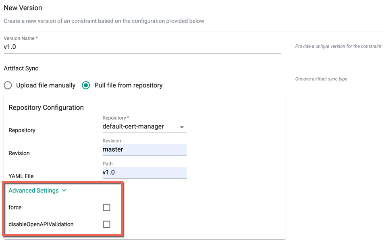Viewport: 384px width, 243px height.
Task: Click the 'Provide a unique version' hint text
Action: [338, 46]
